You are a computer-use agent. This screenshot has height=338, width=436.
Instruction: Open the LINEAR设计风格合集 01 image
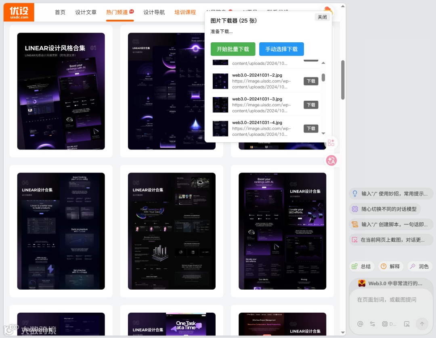(x=61, y=91)
